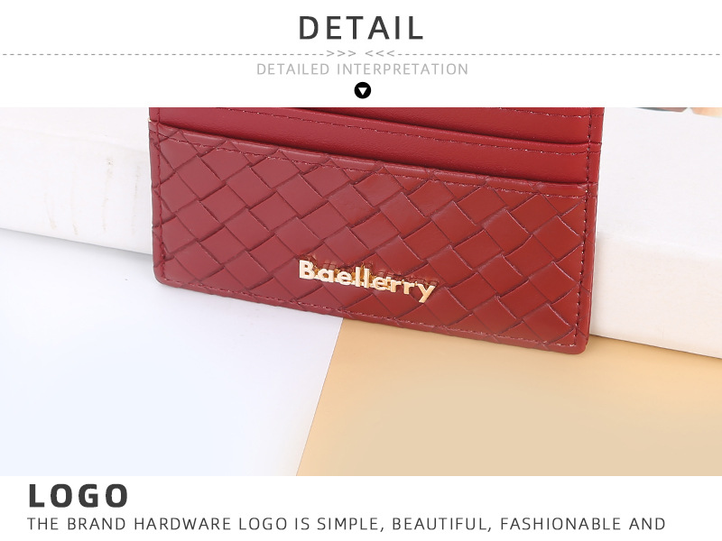The image size is (722, 541).
Task: Click the final letter y of Baellerry
Action: click(426, 291)
